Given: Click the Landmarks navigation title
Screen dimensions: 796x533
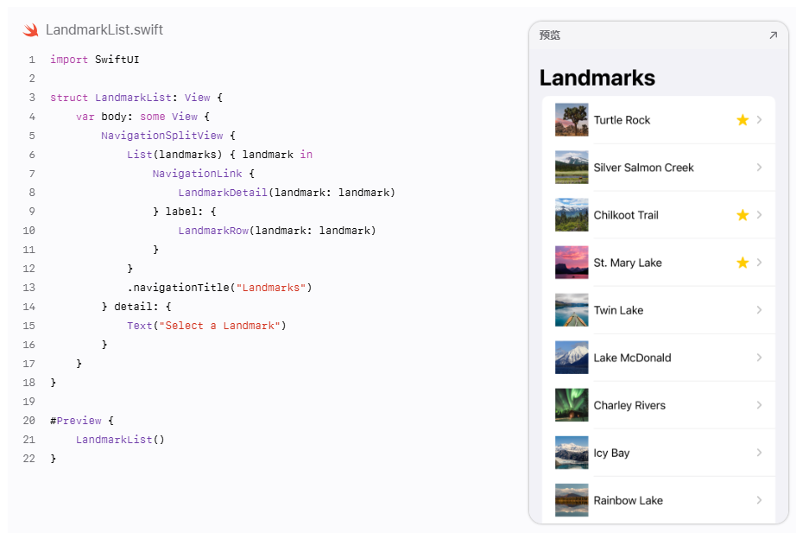Looking at the screenshot, I should tap(597, 78).
